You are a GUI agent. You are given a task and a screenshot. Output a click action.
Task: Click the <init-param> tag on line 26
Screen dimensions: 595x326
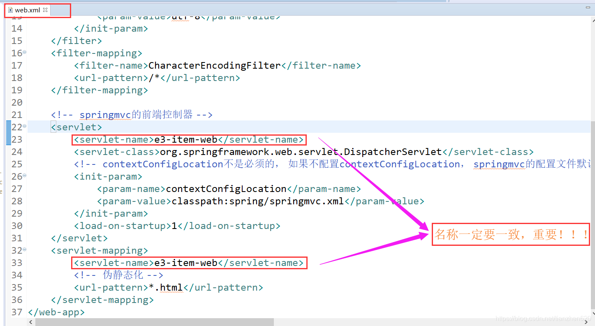[108, 176]
